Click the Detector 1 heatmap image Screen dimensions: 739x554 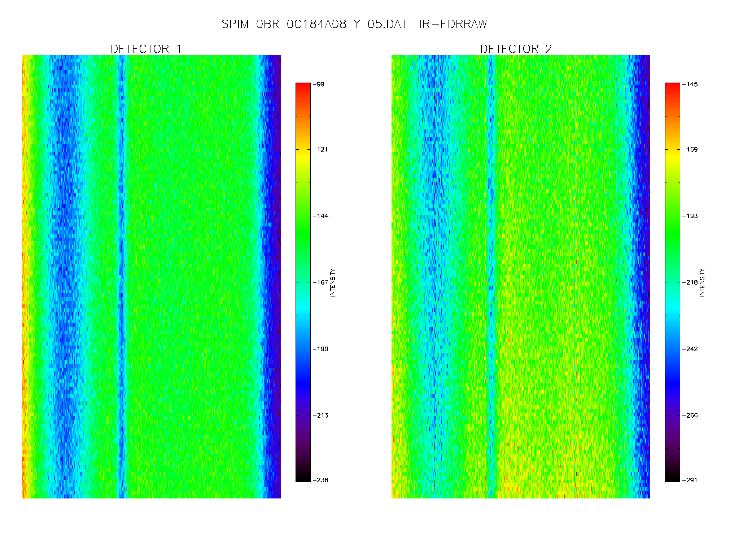pos(151,277)
